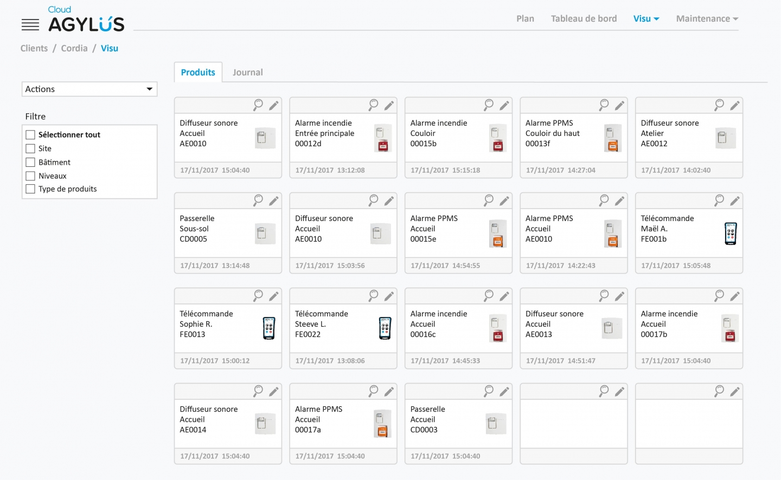Image resolution: width=781 pixels, height=480 pixels.
Task: Click magnifier icon on Alarme incendie Entrée principale card
Action: [374, 105]
